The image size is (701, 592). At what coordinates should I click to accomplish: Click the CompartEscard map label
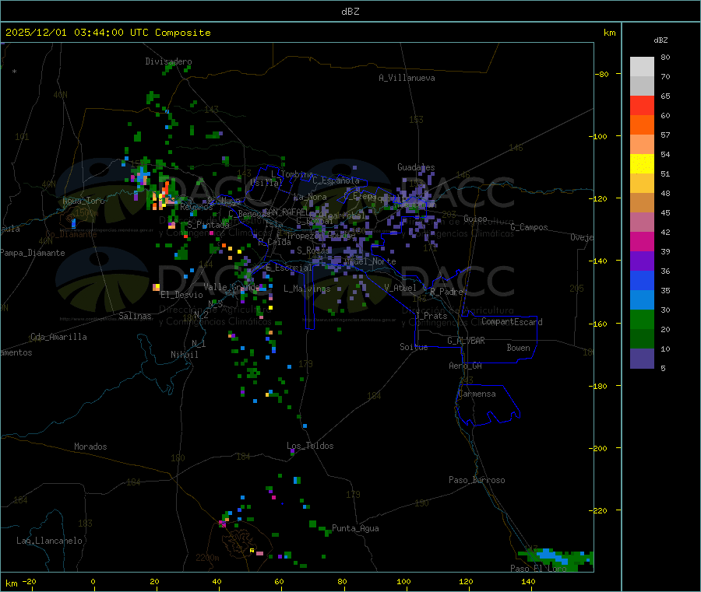pyautogui.click(x=512, y=321)
